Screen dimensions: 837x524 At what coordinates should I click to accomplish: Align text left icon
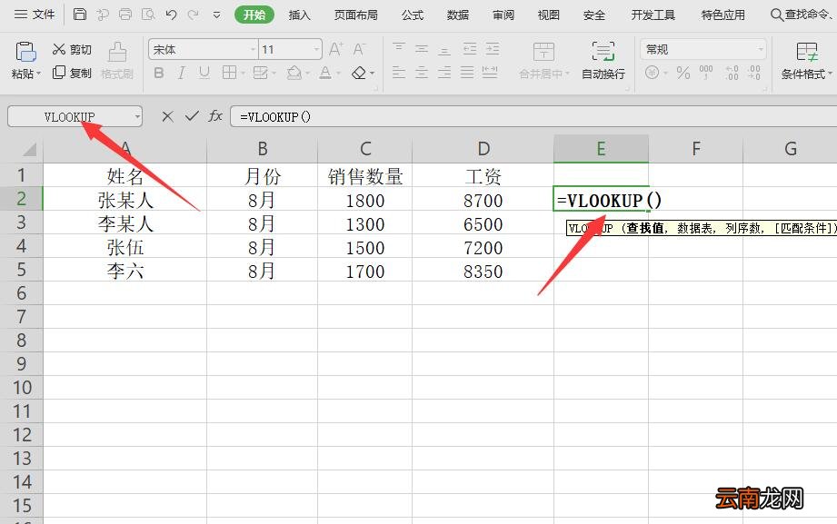(399, 72)
